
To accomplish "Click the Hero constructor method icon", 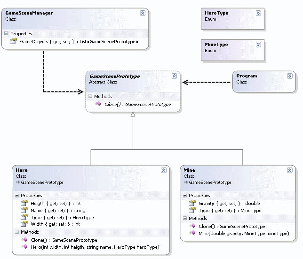I will pyautogui.click(x=24, y=247).
